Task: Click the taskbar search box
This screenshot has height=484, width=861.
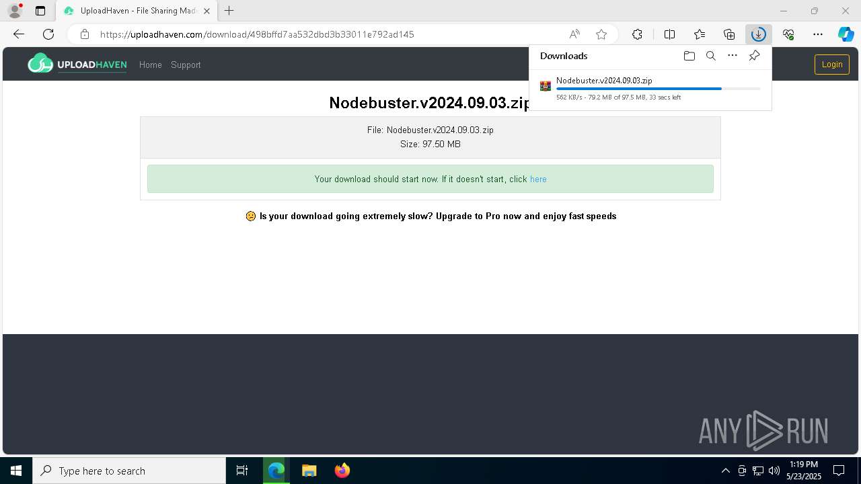Action: (x=129, y=471)
